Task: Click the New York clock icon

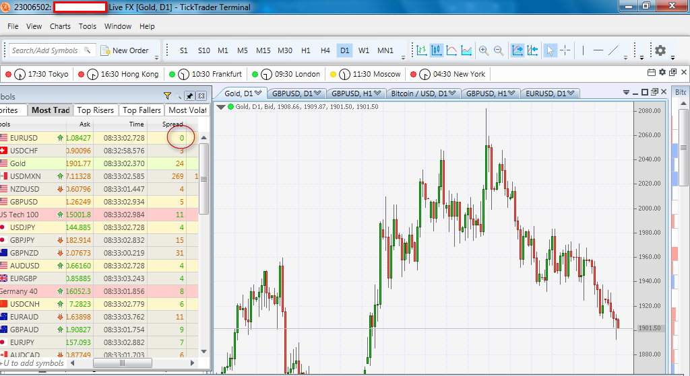Action: [x=425, y=74]
